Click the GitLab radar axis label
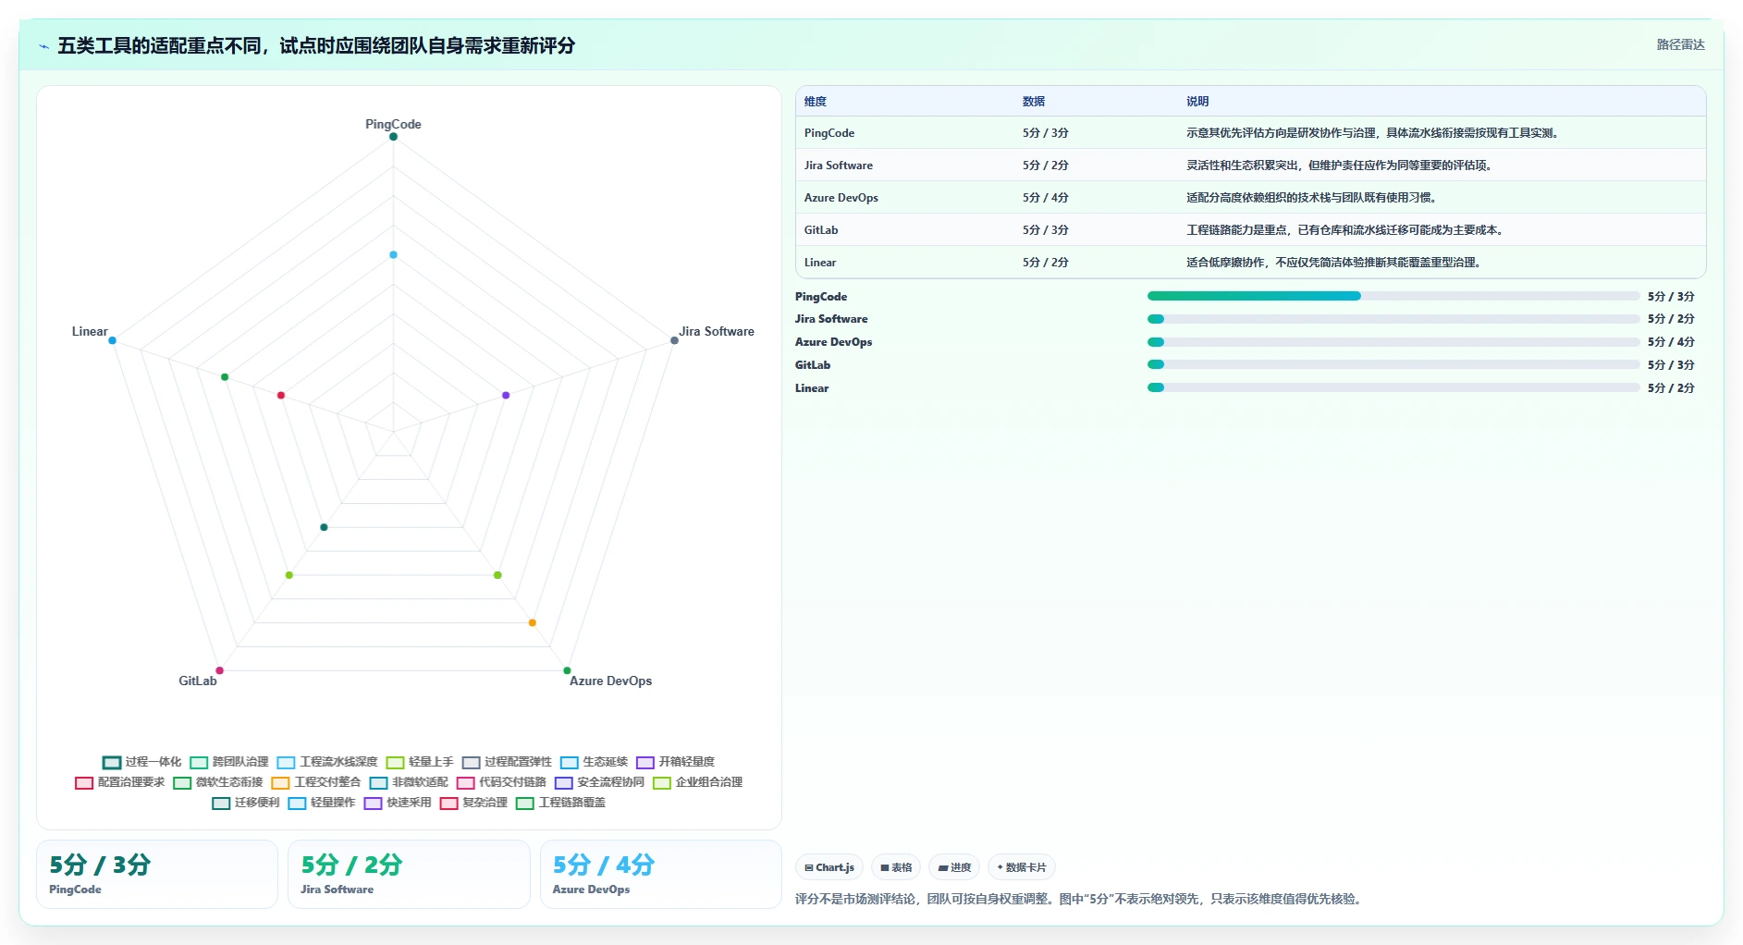The height and width of the screenshot is (945, 1743). pos(198,681)
